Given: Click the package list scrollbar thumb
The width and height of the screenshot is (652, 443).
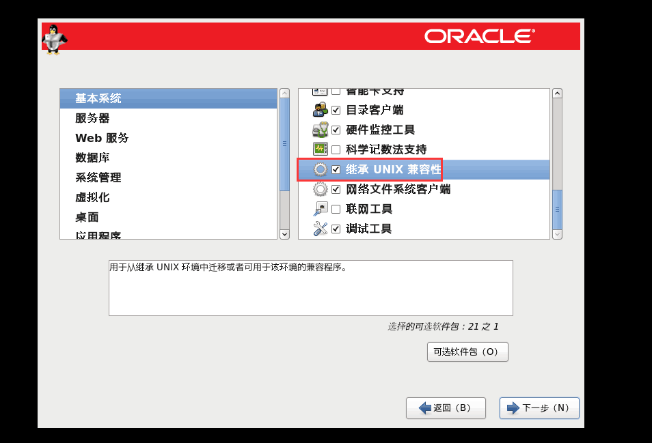Looking at the screenshot, I should tap(557, 208).
